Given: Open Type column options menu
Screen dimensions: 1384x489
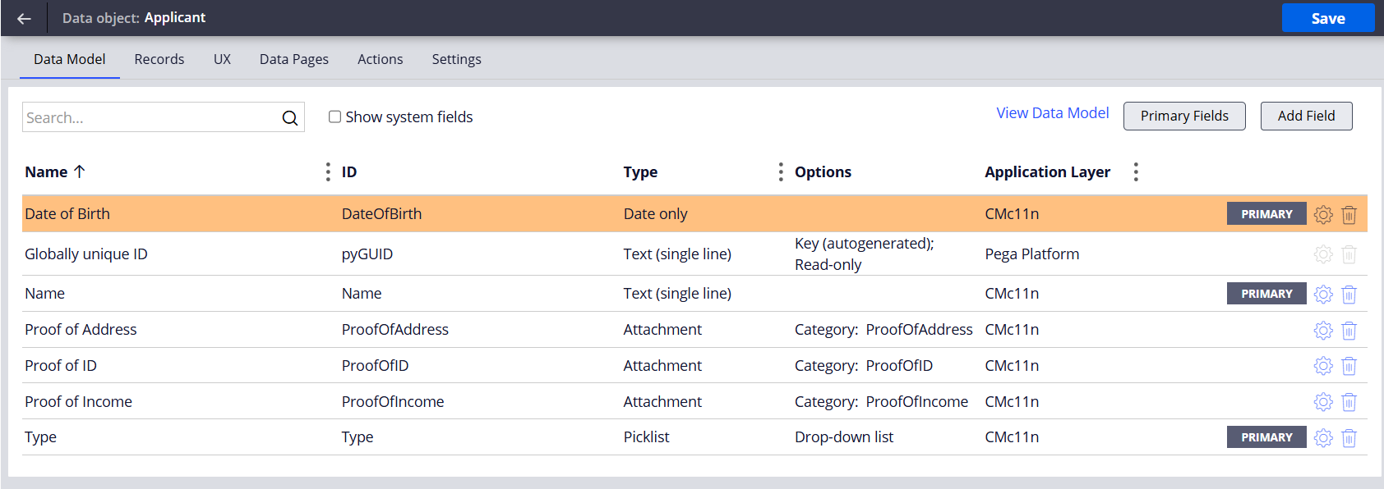Looking at the screenshot, I should click(x=780, y=171).
